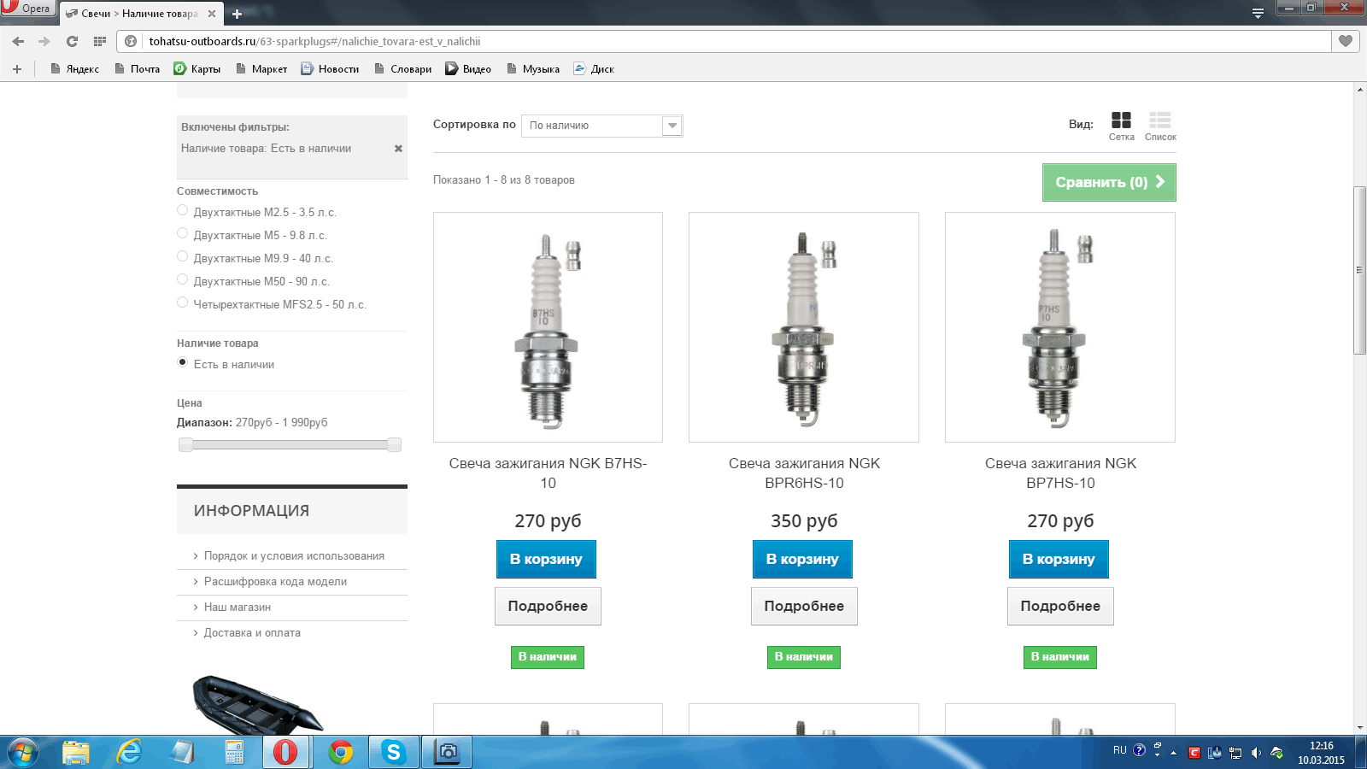Reload the current page
The width and height of the screenshot is (1367, 769).
point(72,41)
